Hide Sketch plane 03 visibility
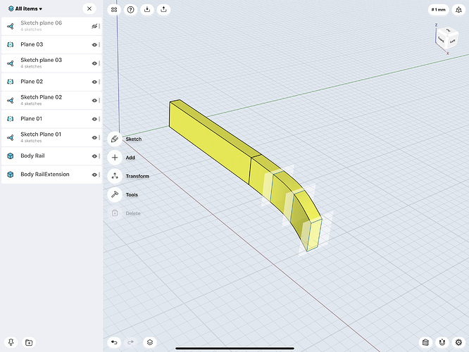Screen dimensions: 469x352 click(94, 63)
